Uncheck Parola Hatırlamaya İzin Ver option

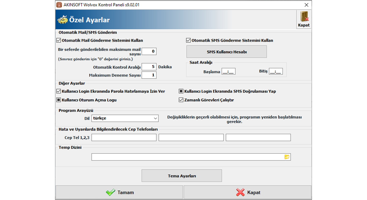(x=59, y=91)
